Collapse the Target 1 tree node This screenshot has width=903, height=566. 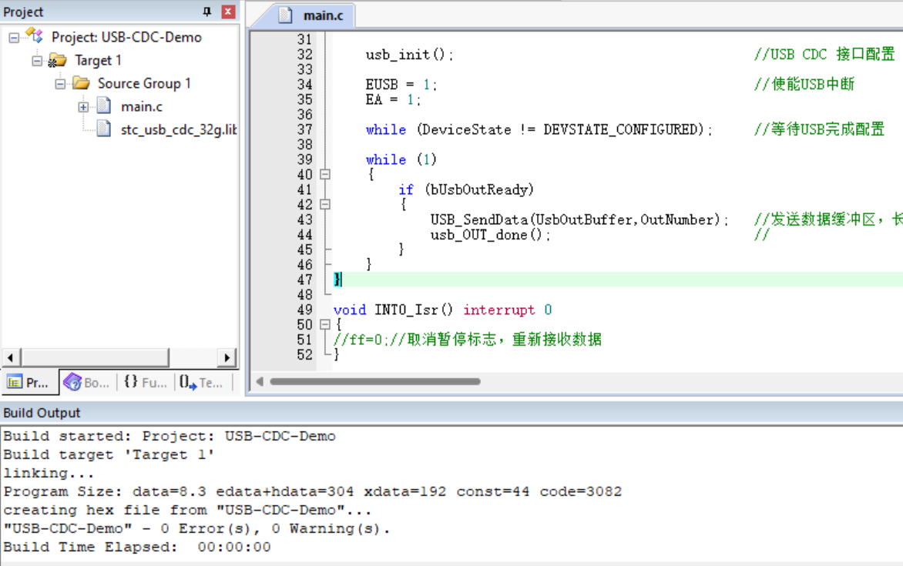tap(37, 60)
